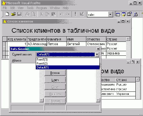Click the Украина cell in second form
Screen dimensions: 143x116
point(125,94)
